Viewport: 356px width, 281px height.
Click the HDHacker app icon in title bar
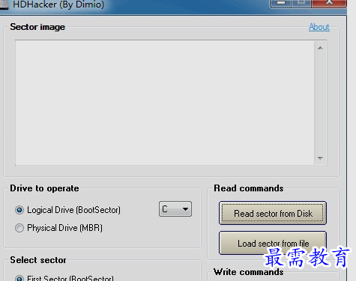(x=4, y=4)
